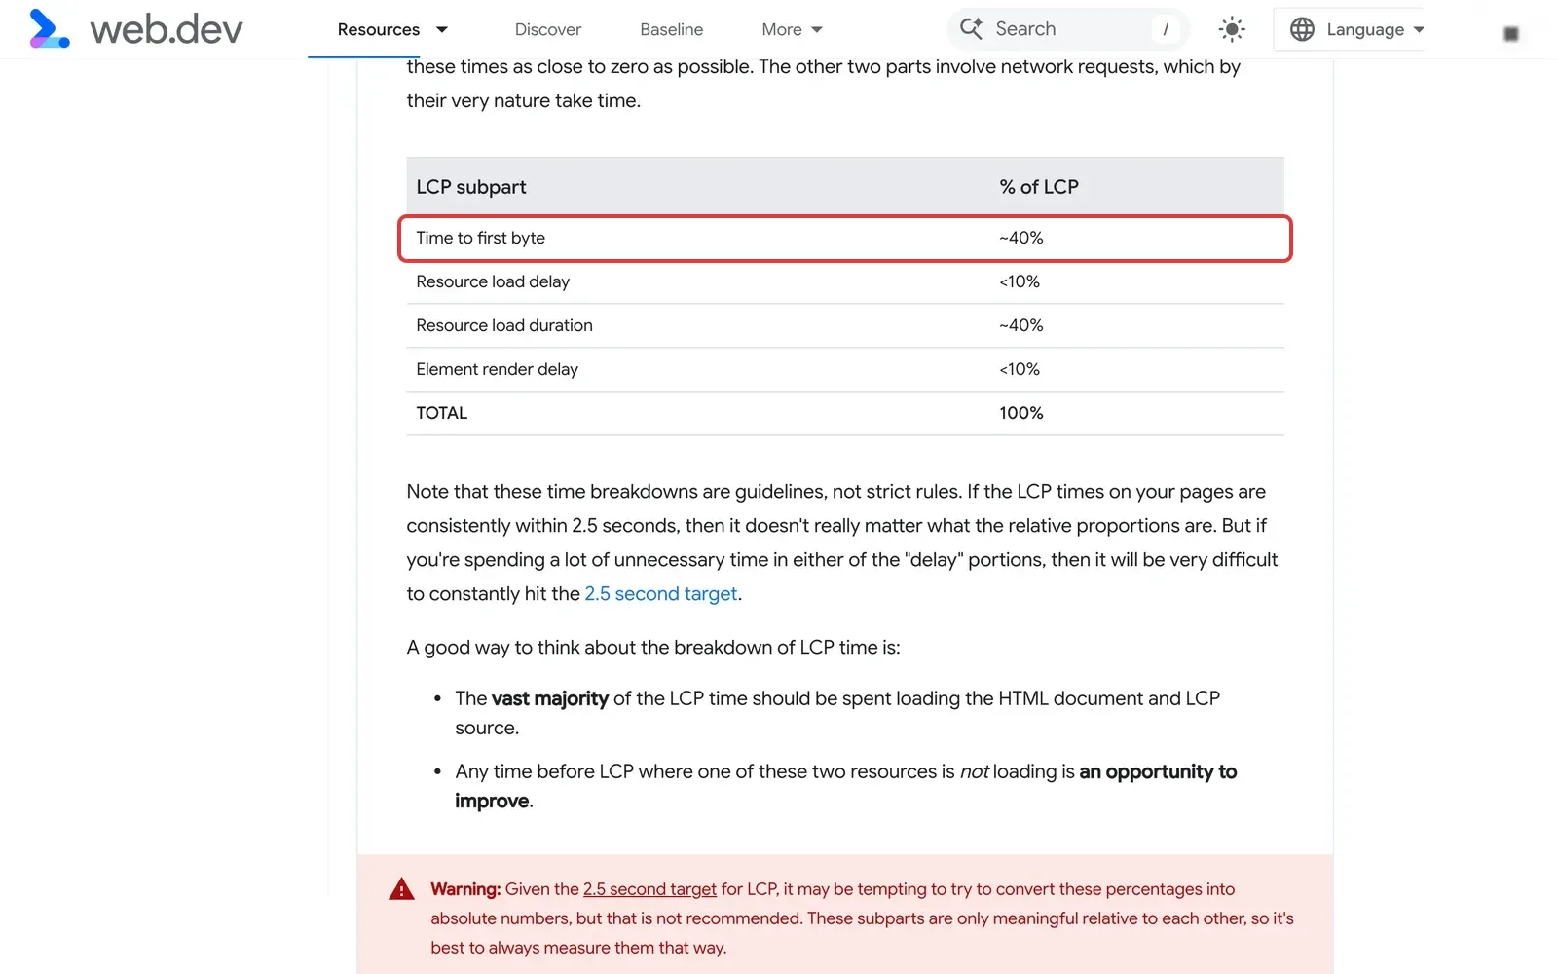
Task: Click '<10%' in Element render delay row
Action: pos(1019,369)
